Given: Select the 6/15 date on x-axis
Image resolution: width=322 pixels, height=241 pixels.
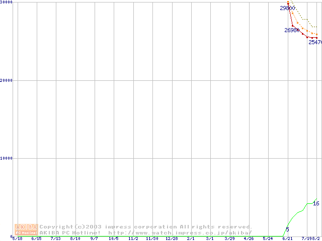Looking at the screenshot, I should tap(36, 238).
